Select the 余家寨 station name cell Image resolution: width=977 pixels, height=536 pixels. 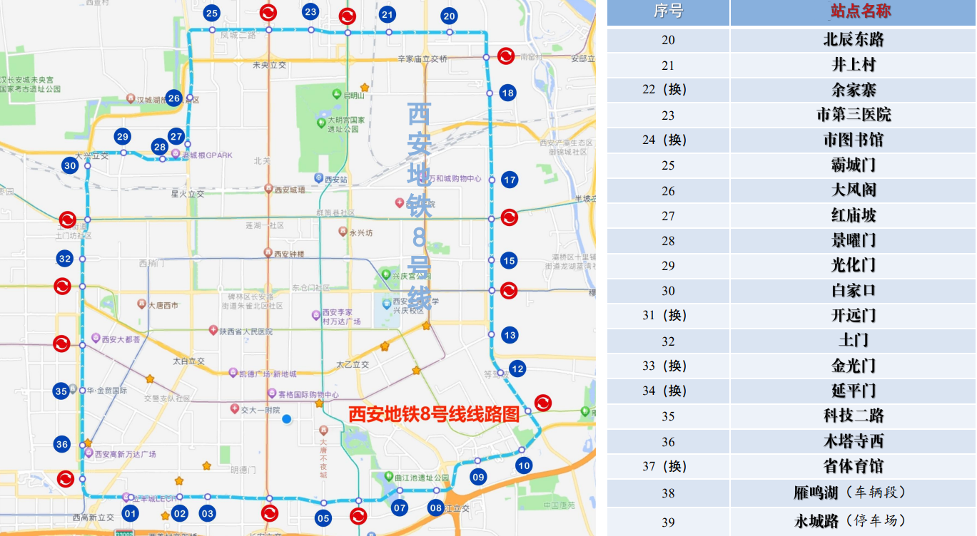(x=854, y=90)
